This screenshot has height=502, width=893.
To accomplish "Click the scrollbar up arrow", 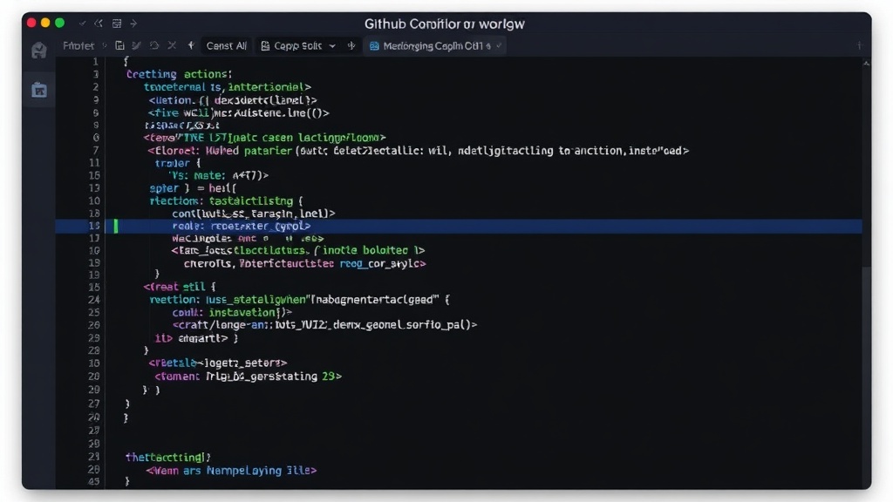I will pyautogui.click(x=866, y=64).
